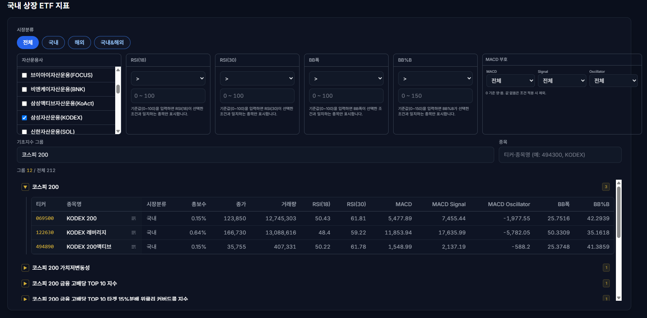Viewport: 647px width, 318px height.
Task: Collapse the 코스피 200 group arrow
Action: (25, 187)
